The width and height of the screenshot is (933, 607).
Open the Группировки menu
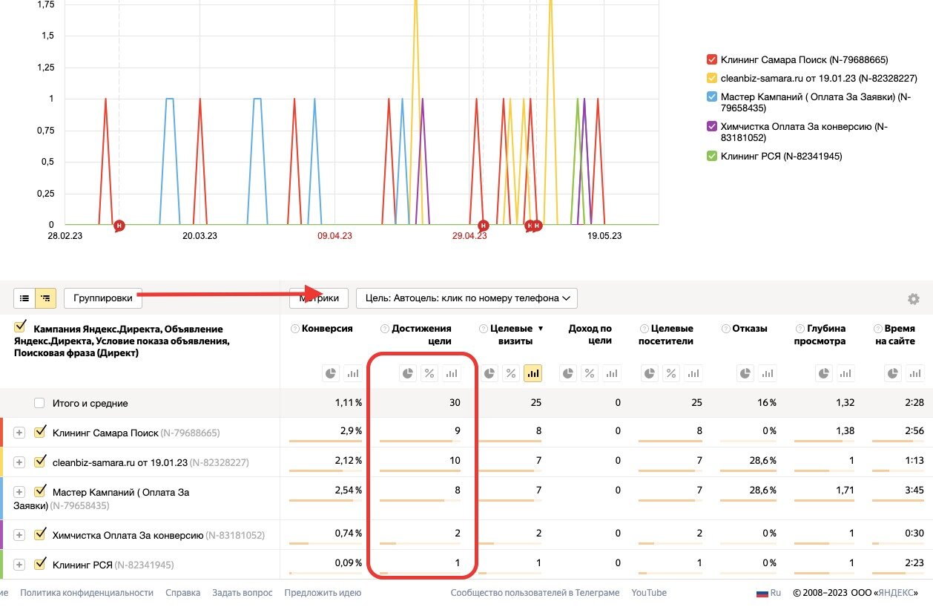[x=102, y=298]
